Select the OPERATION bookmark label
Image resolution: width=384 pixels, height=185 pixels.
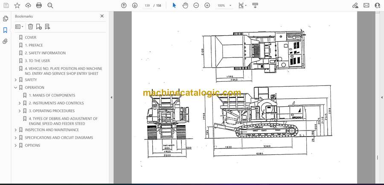35,88
